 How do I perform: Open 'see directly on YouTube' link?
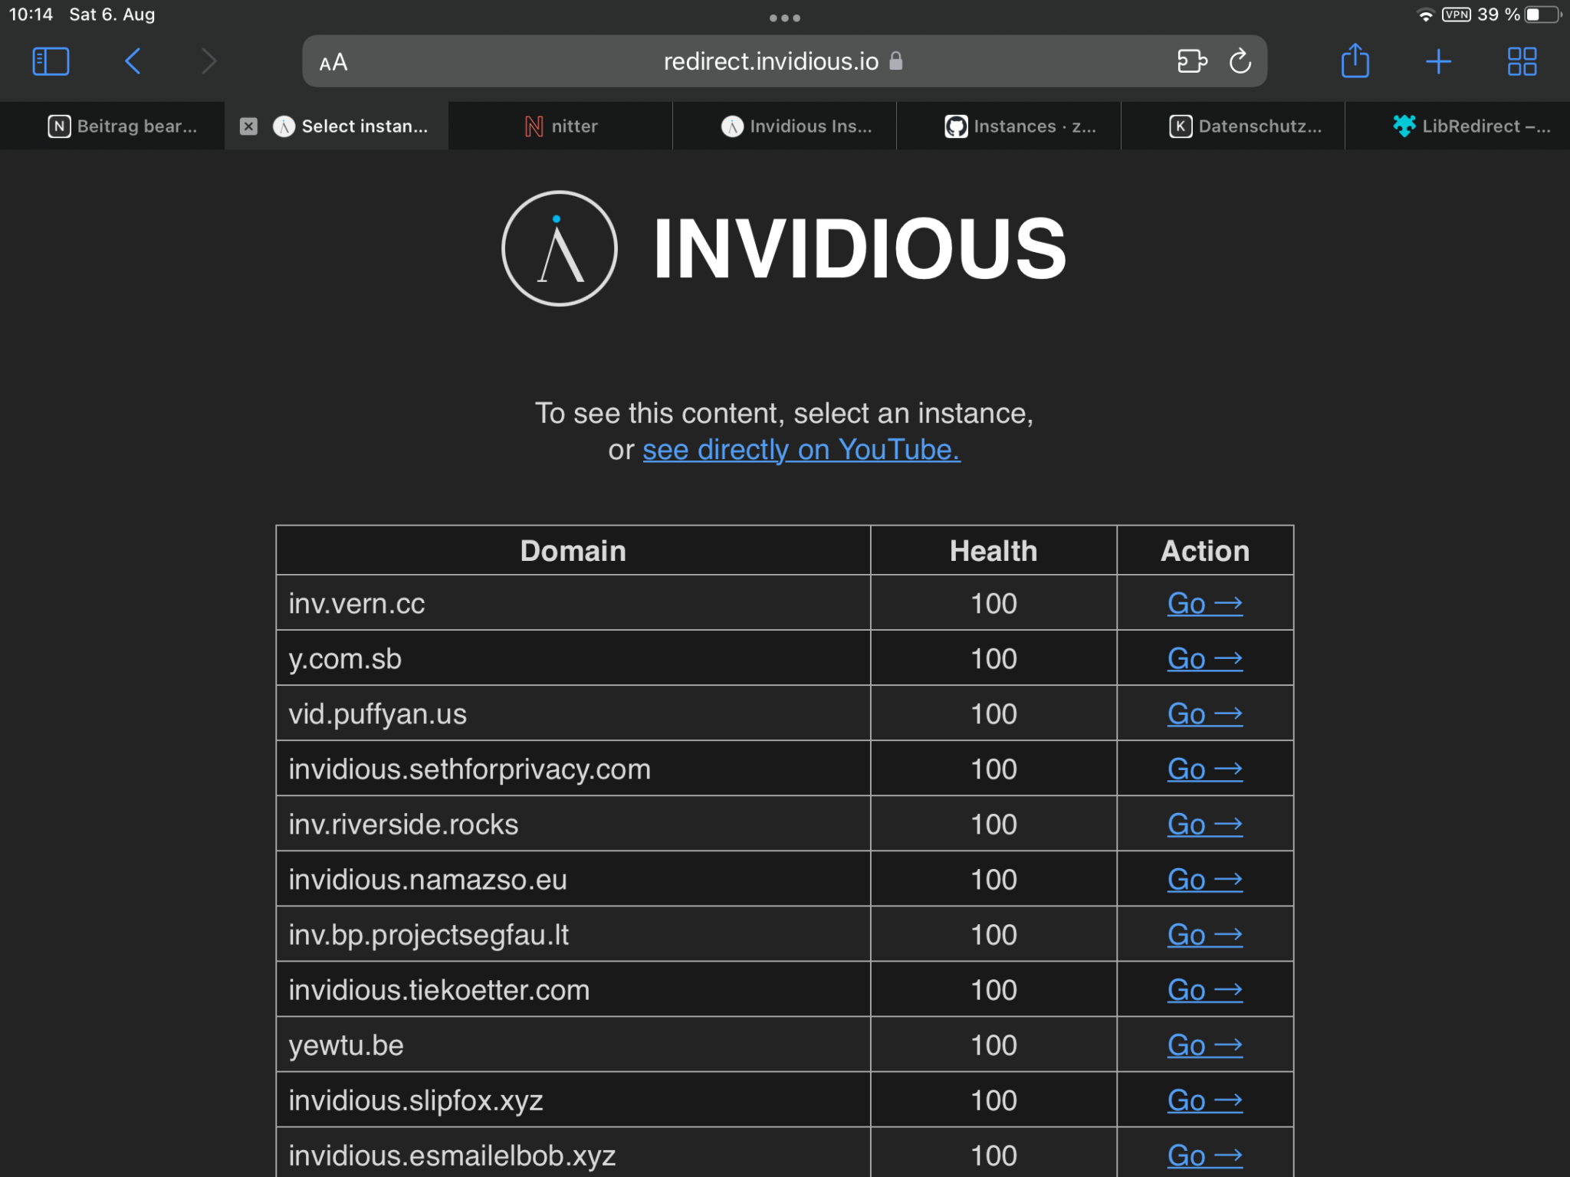coord(800,450)
